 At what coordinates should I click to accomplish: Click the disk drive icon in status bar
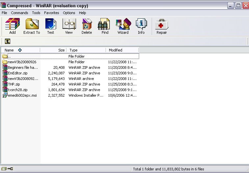pyautogui.click(x=4, y=169)
